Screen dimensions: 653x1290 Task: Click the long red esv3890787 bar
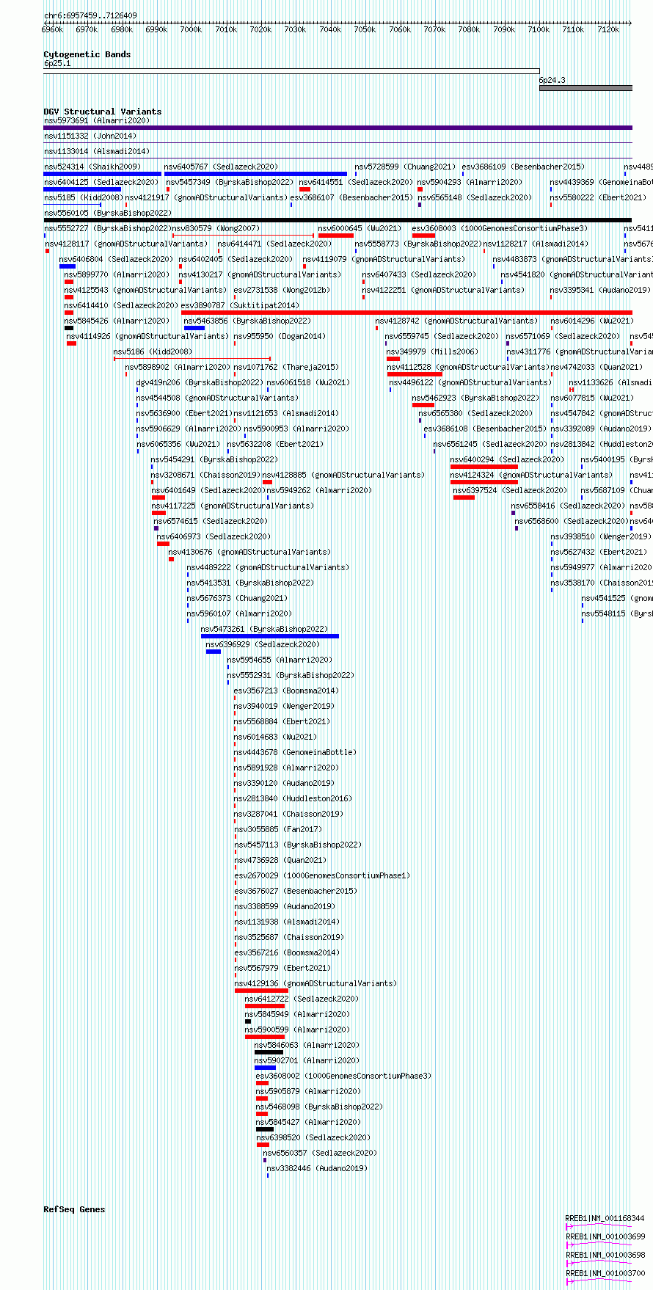pyautogui.click(x=406, y=313)
